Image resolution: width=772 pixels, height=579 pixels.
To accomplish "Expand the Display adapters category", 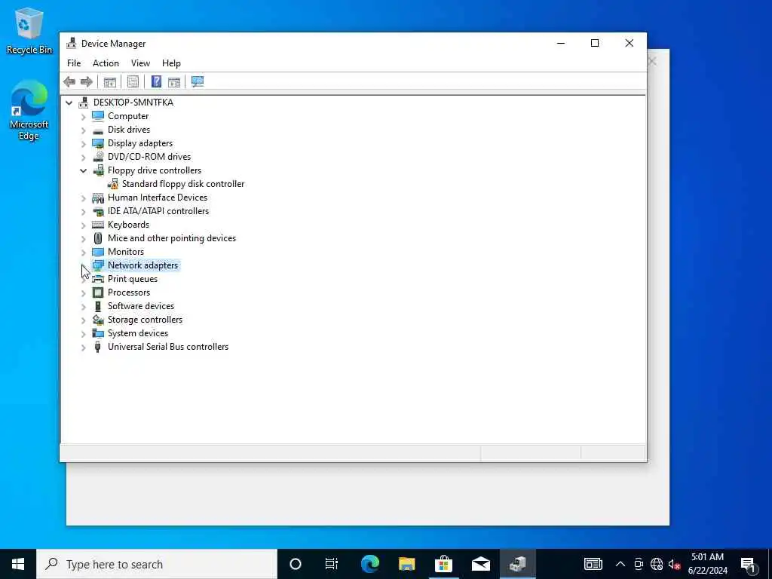I will coord(83,144).
